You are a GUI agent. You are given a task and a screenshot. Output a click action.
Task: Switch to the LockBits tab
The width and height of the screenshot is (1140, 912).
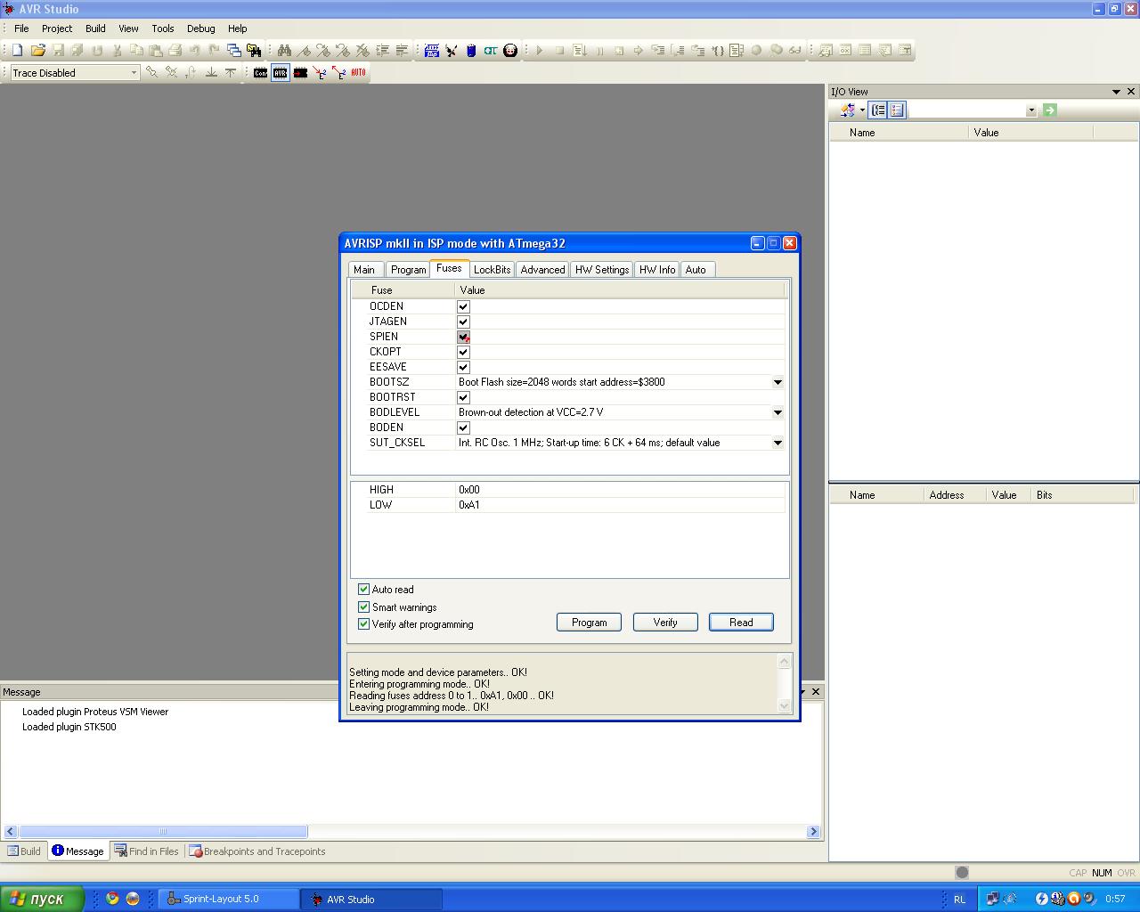pos(492,270)
